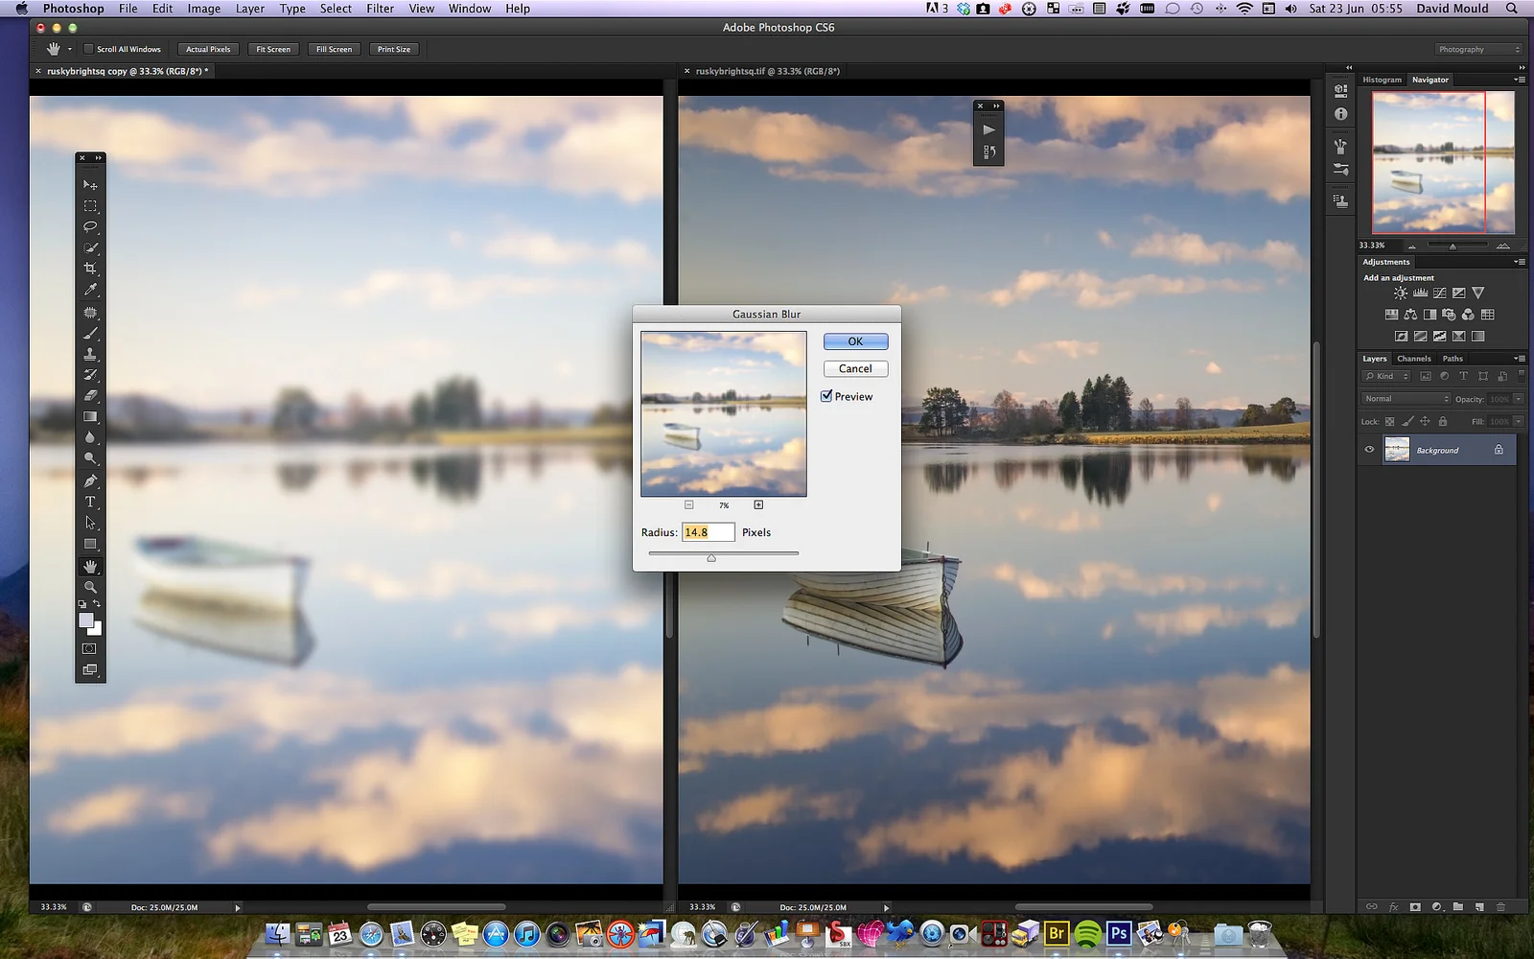This screenshot has width=1534, height=959.
Task: Switch to the Channels tab
Action: pos(1414,359)
